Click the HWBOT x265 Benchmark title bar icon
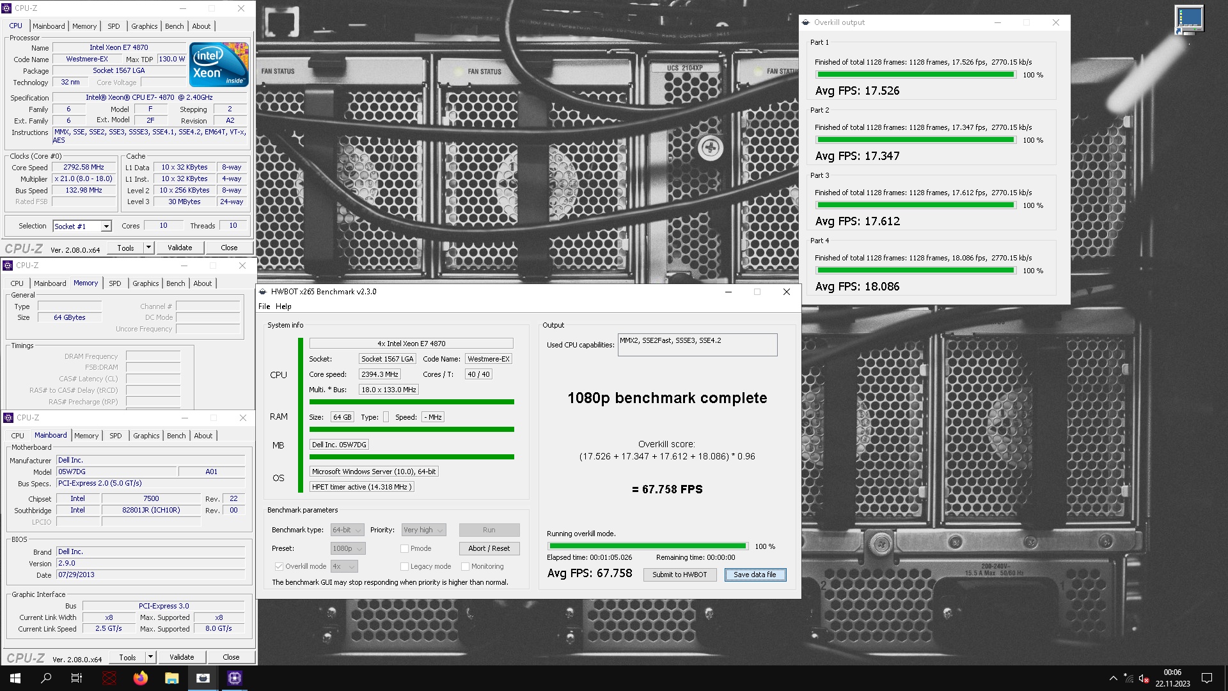This screenshot has width=1228, height=691. pyautogui.click(x=262, y=292)
